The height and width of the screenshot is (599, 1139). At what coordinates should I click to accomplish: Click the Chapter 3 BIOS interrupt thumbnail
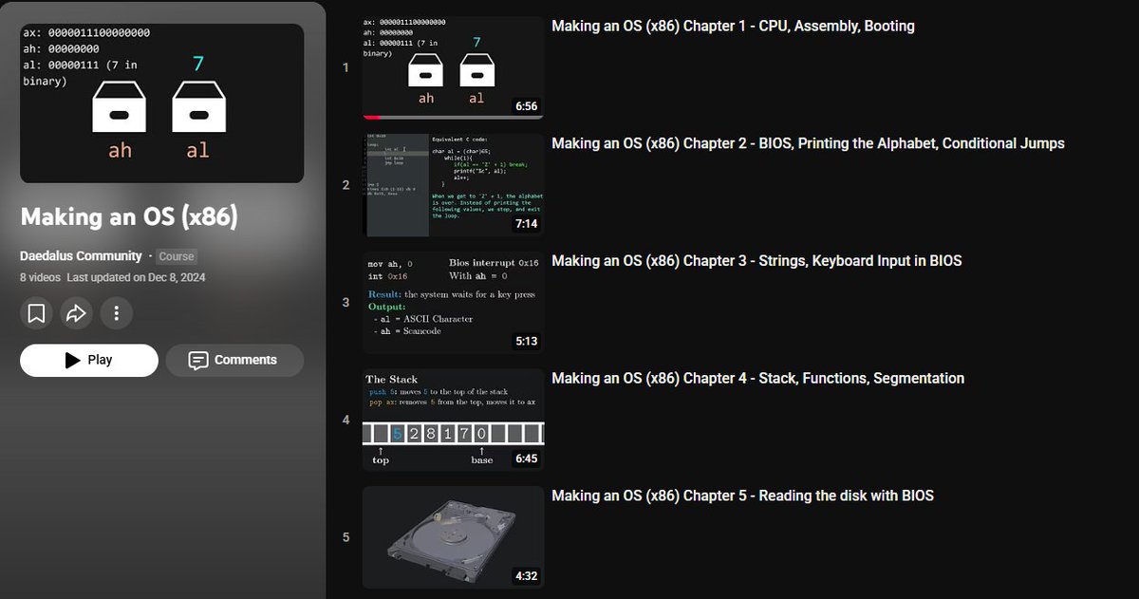point(453,302)
